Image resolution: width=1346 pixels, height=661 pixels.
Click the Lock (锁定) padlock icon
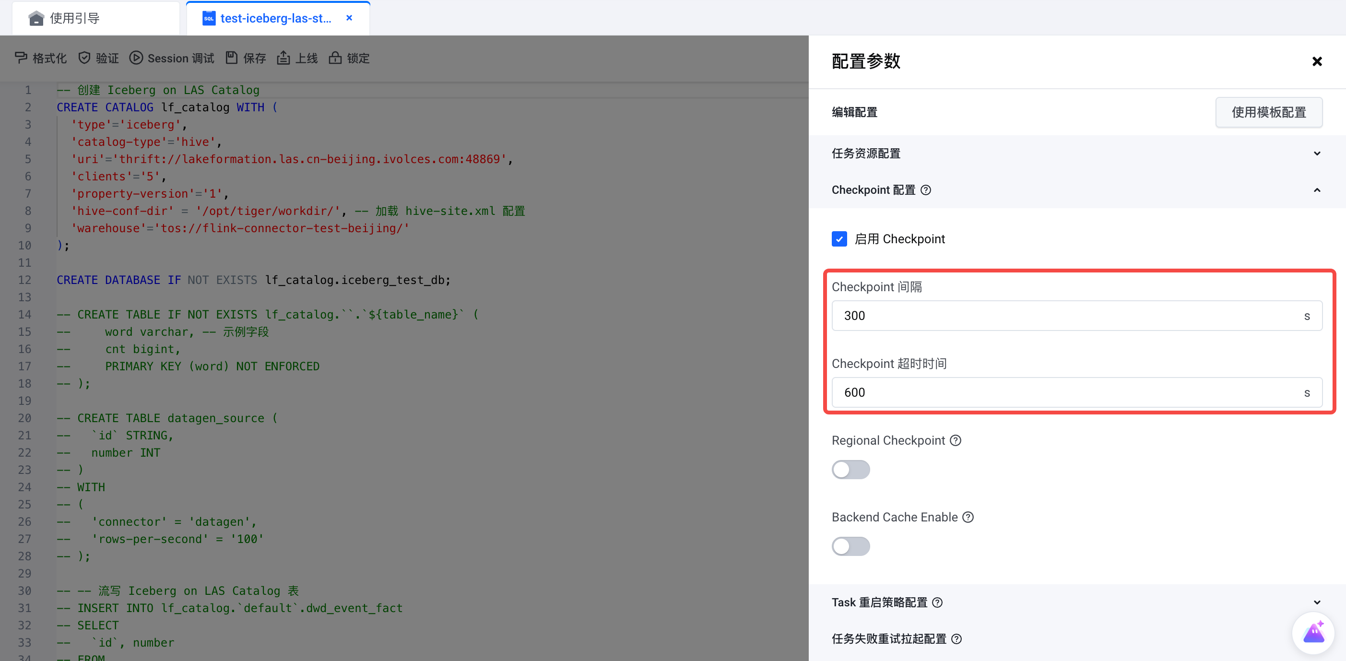[335, 58]
